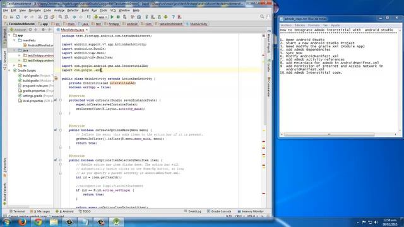The height and width of the screenshot is (227, 404).
Task: Click the Synchronize toolbar icon
Action: [x=18, y=17]
